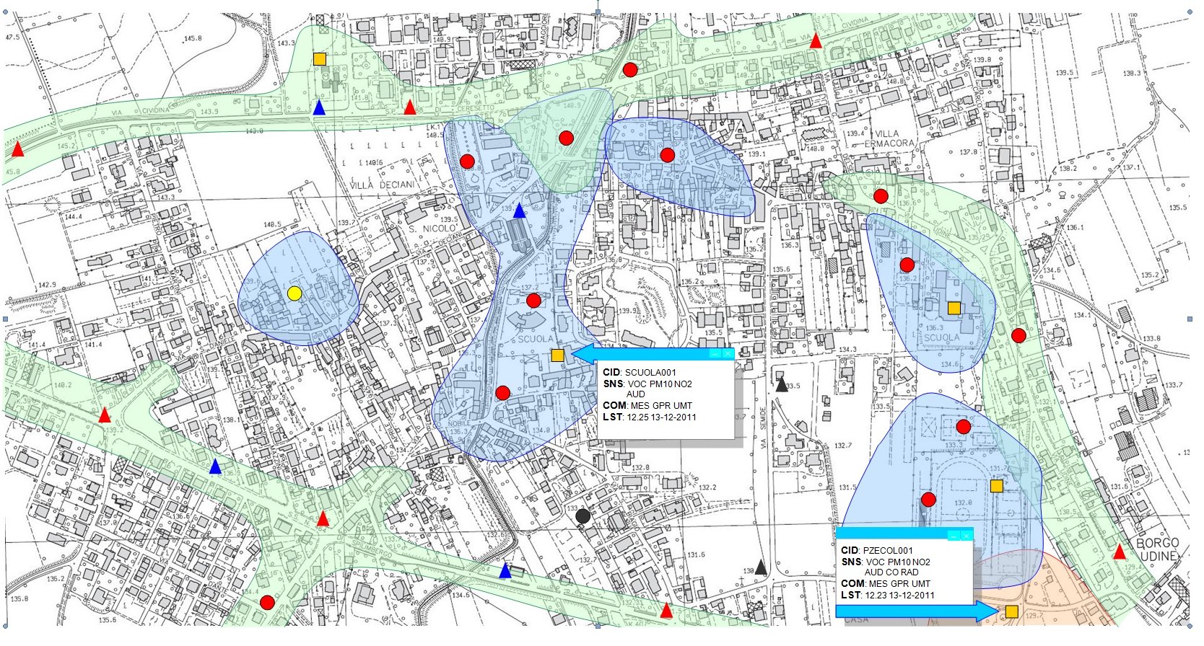
Task: Click the yellow circle sensor marker
Action: (294, 293)
